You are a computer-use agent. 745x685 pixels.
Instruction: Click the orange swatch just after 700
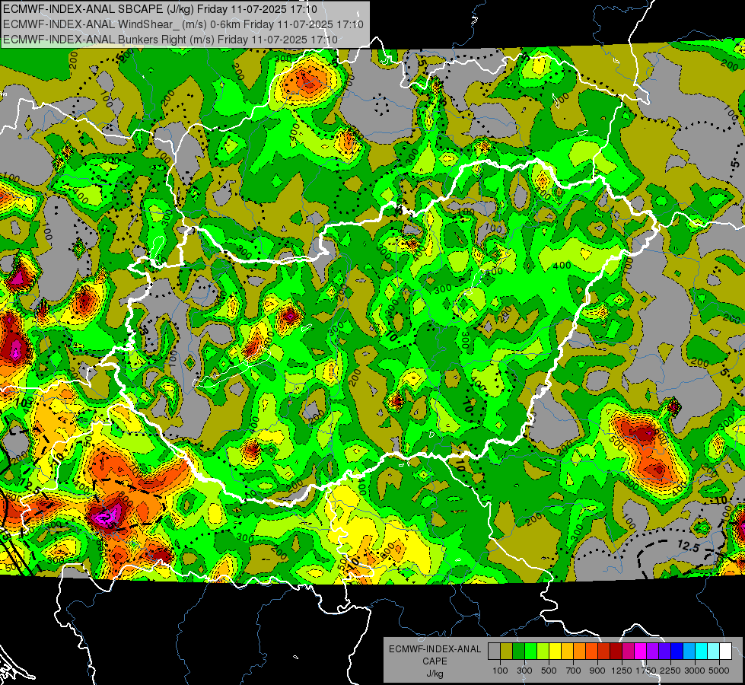(x=580, y=651)
